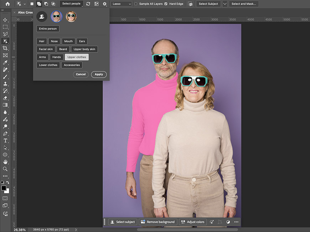This screenshot has height=232, width=310.
Task: Select the Rectangular Marquee tool
Action: pyautogui.click(x=5, y=27)
